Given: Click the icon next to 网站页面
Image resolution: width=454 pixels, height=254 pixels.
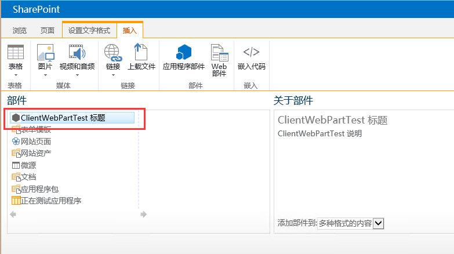Looking at the screenshot, I should (16, 141).
